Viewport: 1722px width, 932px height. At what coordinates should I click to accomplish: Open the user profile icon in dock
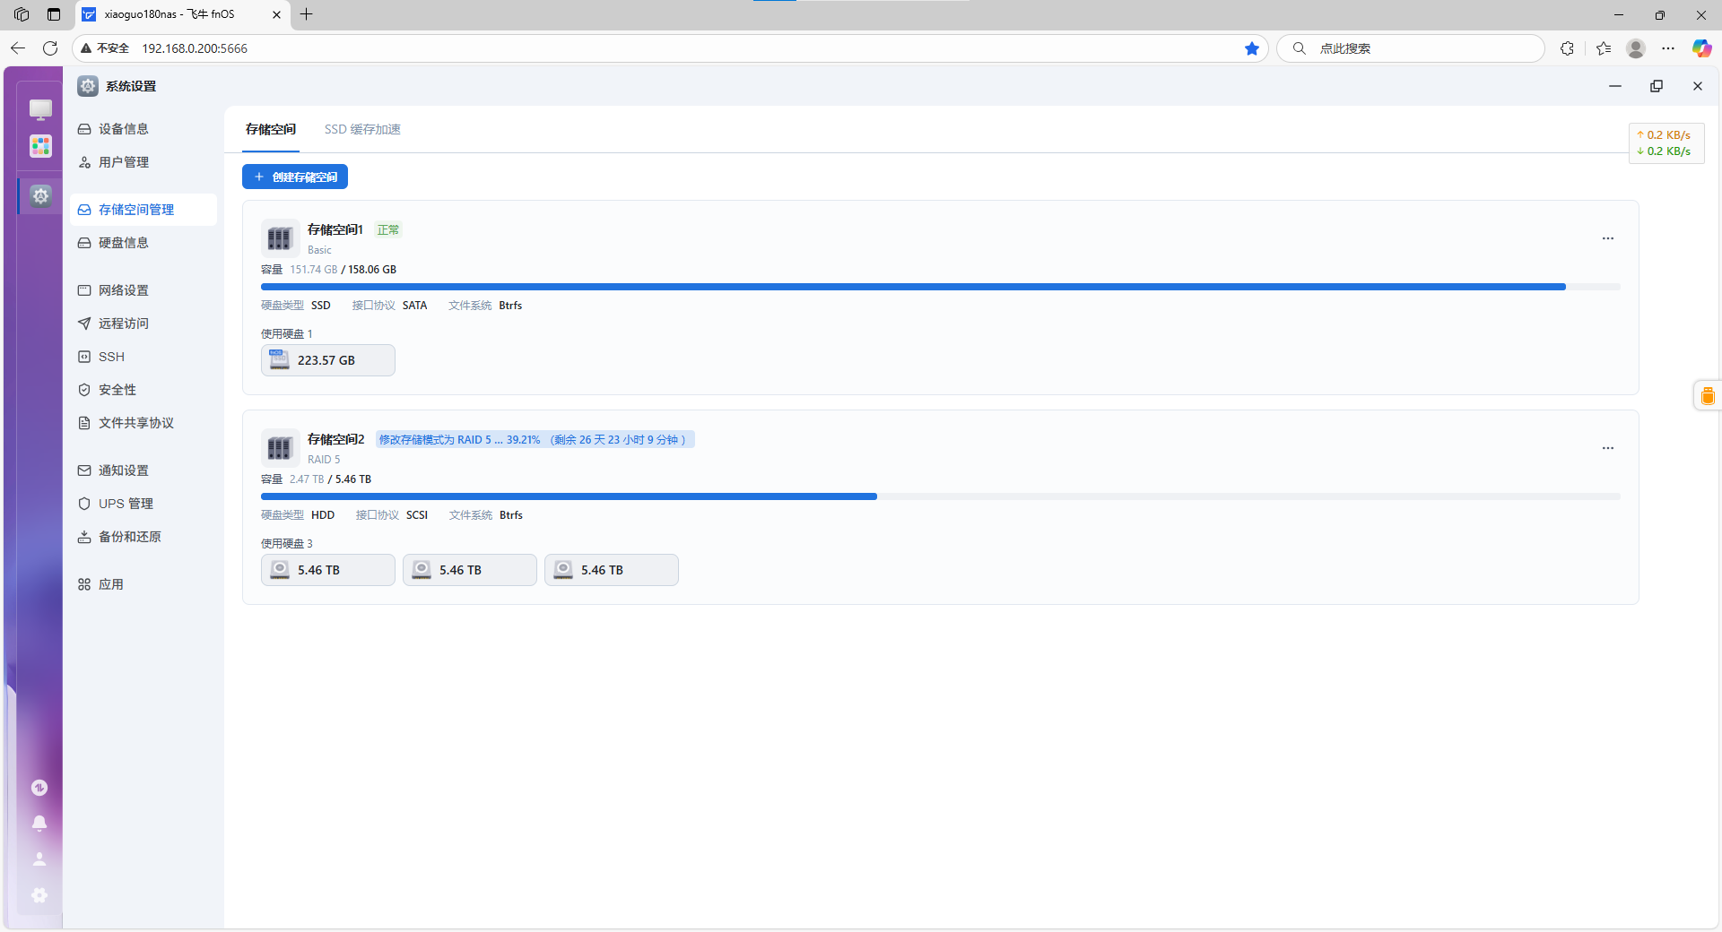tap(39, 859)
